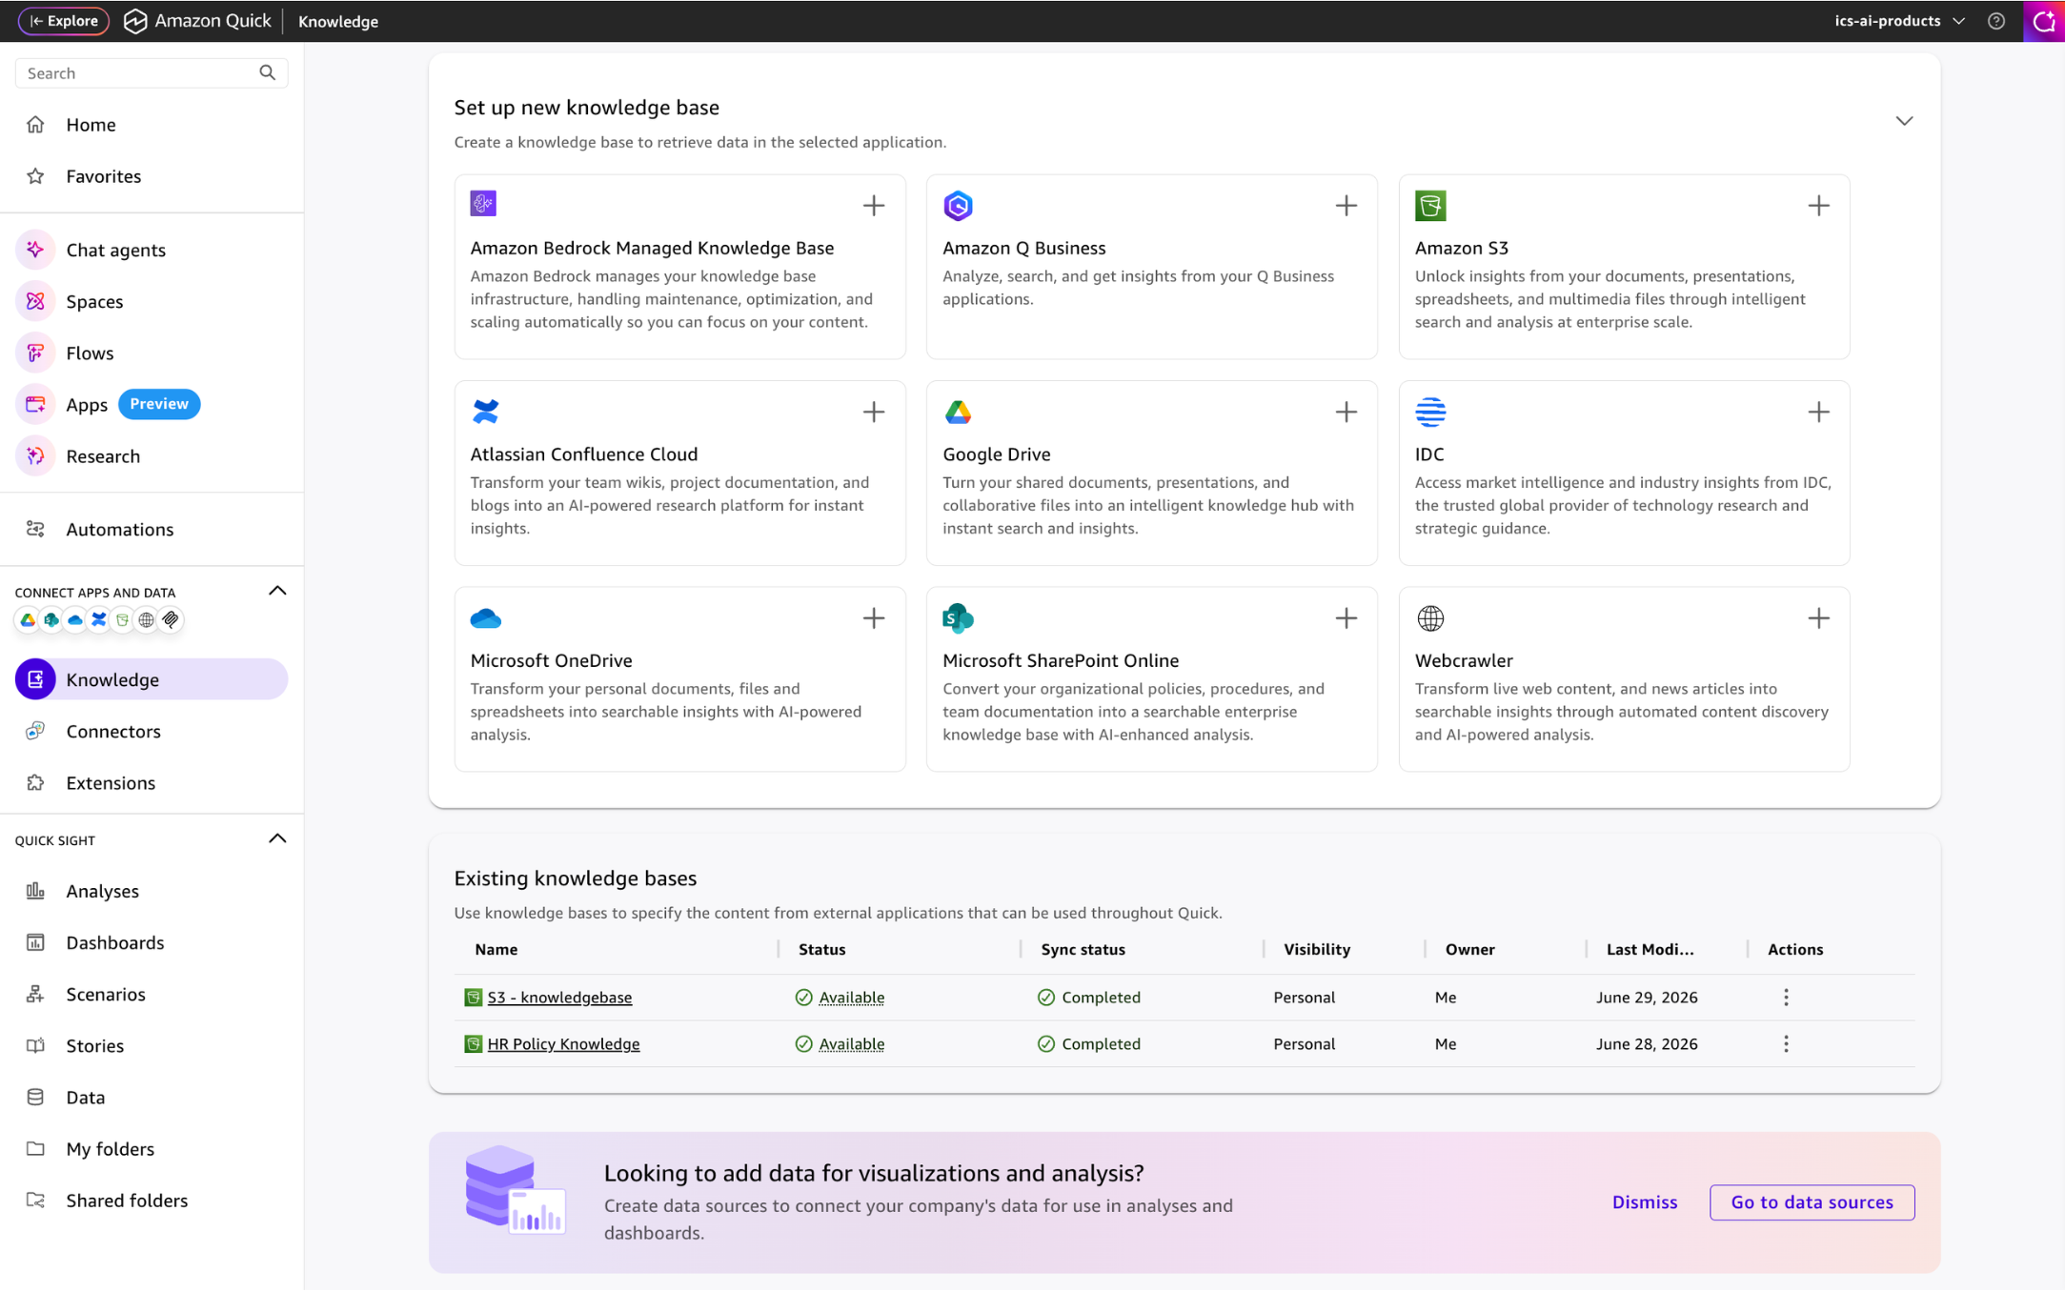
Task: Click the connected apps icon strip
Action: 99,620
